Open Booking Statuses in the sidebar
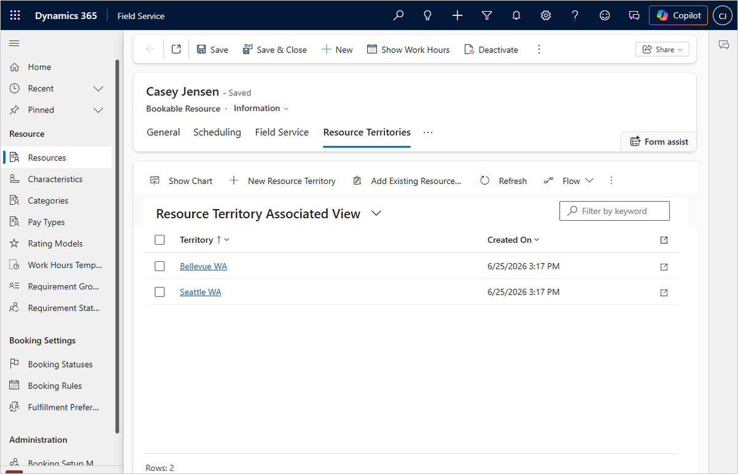Screen dimensions: 738x474 click(57, 364)
